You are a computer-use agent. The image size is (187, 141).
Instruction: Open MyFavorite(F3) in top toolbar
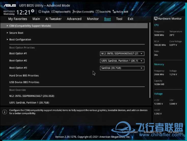tap(61, 12)
